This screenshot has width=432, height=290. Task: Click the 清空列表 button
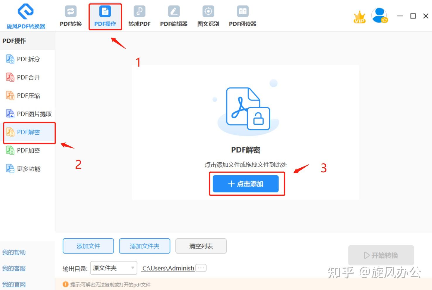(201, 246)
